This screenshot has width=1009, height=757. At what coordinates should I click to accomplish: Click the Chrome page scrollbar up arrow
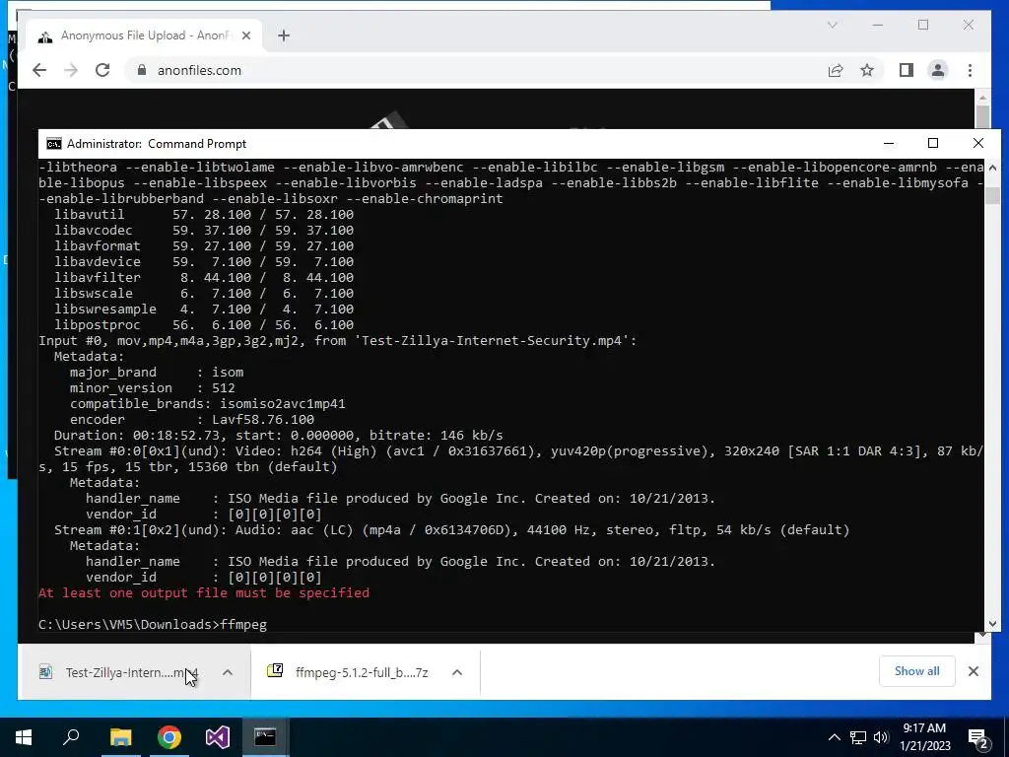pos(982,98)
